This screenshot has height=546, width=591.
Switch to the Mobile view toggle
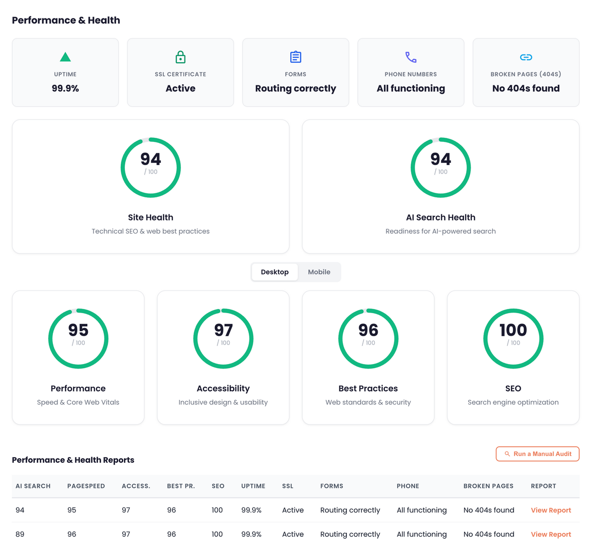pos(319,272)
